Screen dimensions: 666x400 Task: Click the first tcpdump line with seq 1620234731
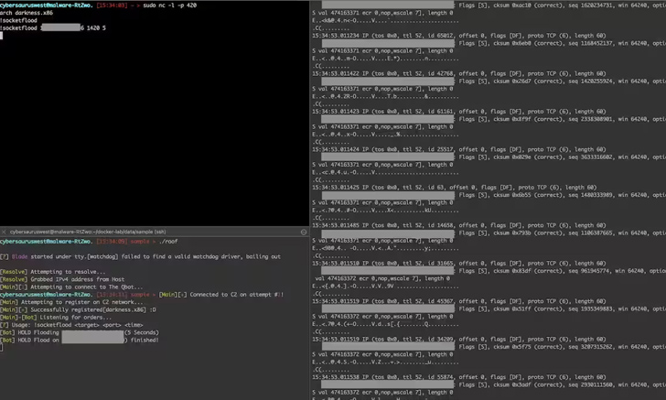[x=489, y=5]
